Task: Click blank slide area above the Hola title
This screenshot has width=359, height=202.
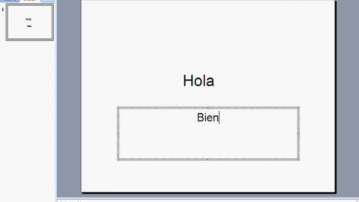Action: click(x=208, y=34)
